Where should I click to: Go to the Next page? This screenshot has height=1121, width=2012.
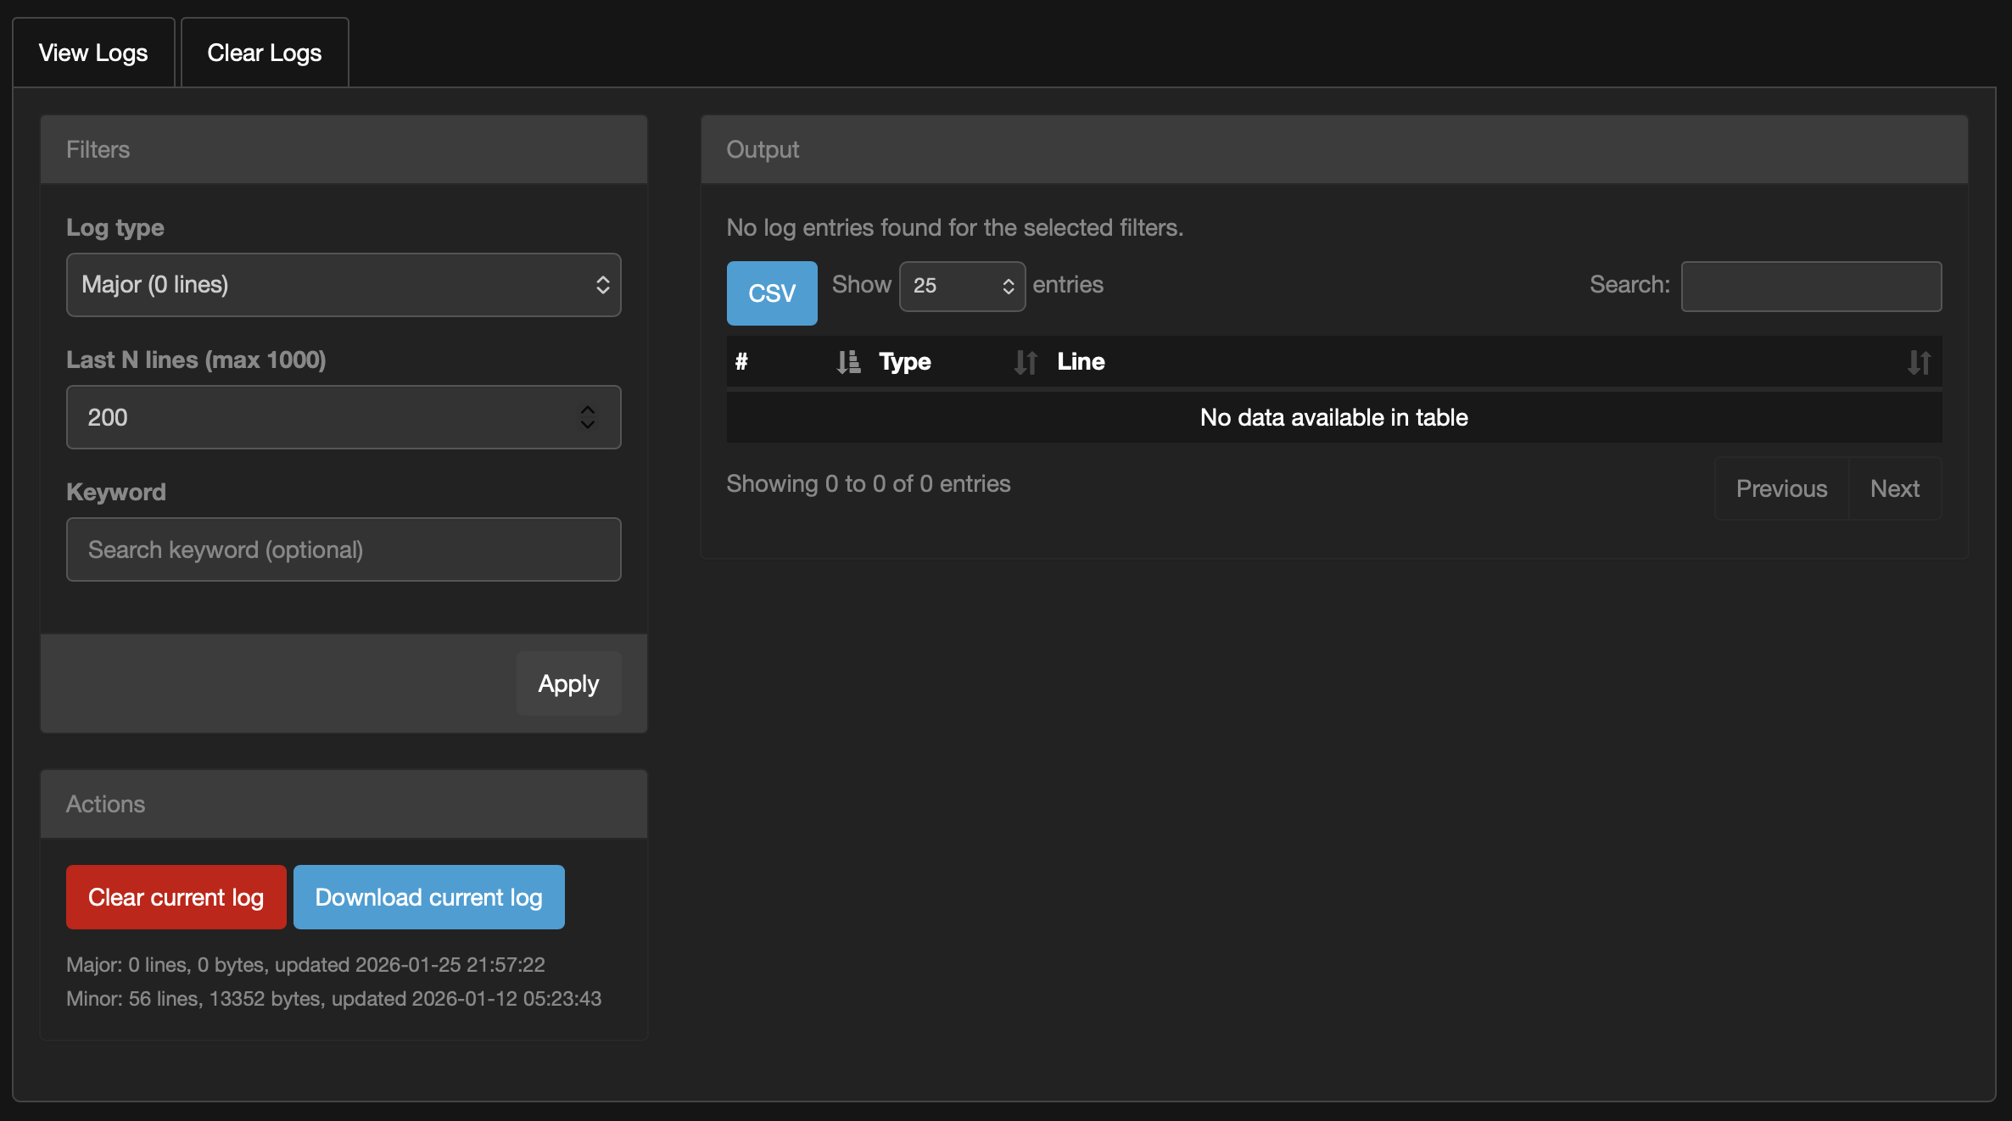[1894, 488]
